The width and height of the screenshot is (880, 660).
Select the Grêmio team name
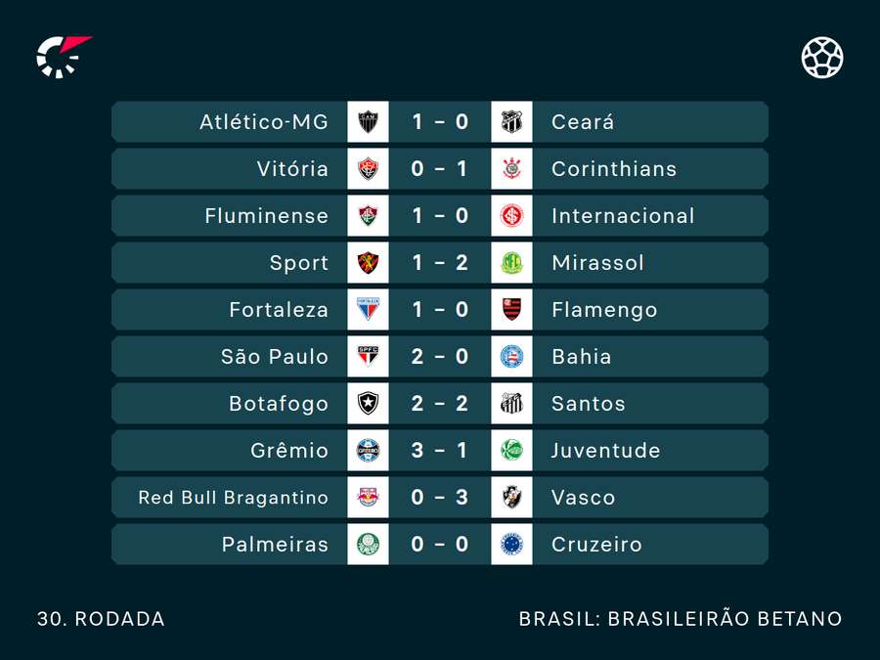point(289,451)
